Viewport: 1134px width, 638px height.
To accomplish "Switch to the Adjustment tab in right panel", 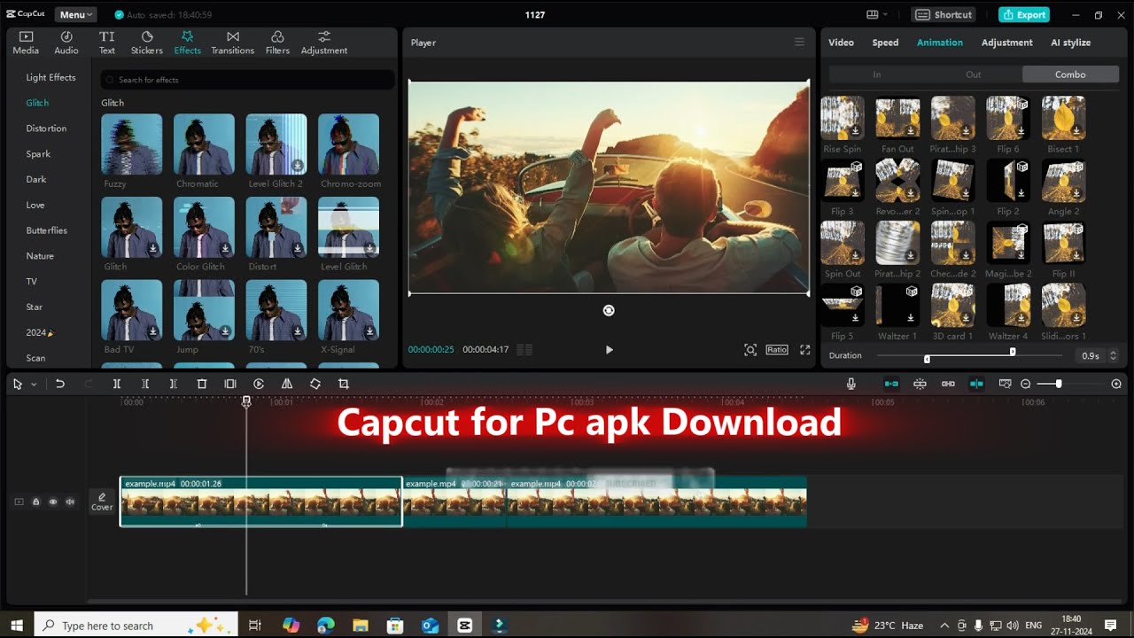I will pos(1007,43).
